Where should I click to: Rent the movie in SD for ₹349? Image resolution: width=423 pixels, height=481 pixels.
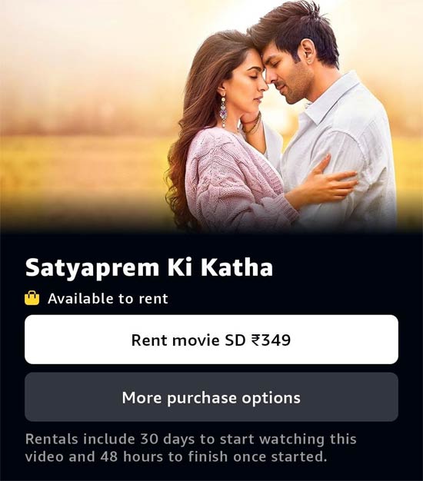211,340
